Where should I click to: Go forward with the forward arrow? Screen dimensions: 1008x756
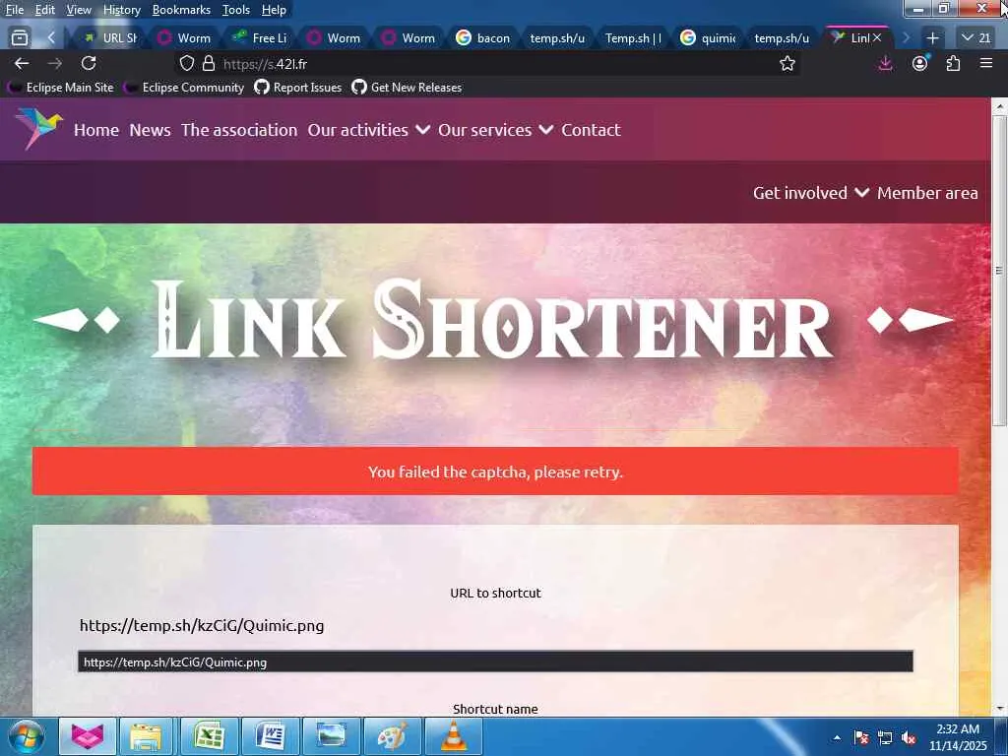[55, 63]
